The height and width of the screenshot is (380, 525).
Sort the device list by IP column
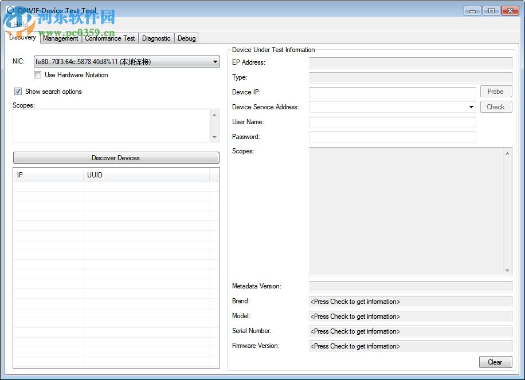(48, 175)
